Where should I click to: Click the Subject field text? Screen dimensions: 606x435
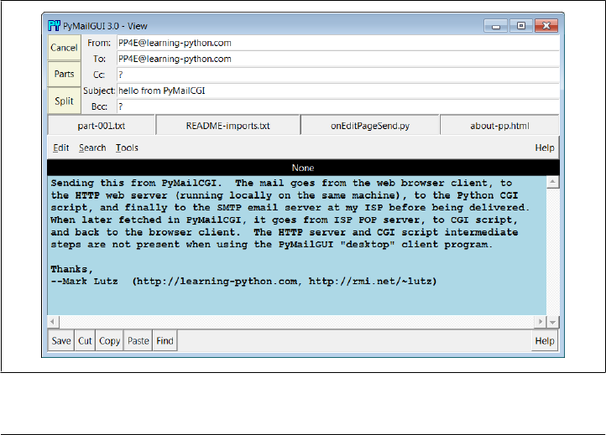click(161, 91)
